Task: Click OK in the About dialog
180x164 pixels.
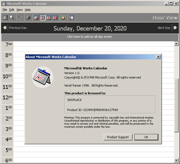Action: [x=146, y=137]
